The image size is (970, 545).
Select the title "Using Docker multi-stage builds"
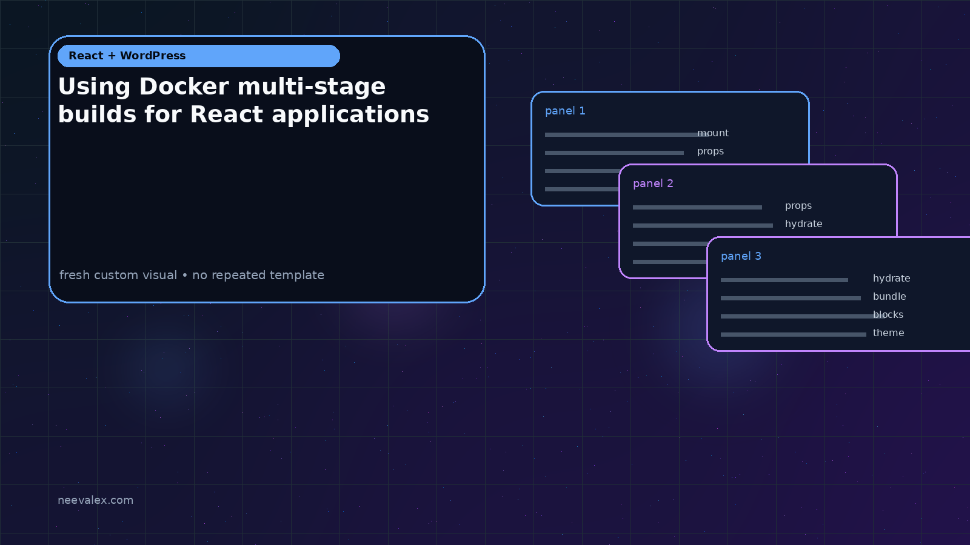pos(244,100)
